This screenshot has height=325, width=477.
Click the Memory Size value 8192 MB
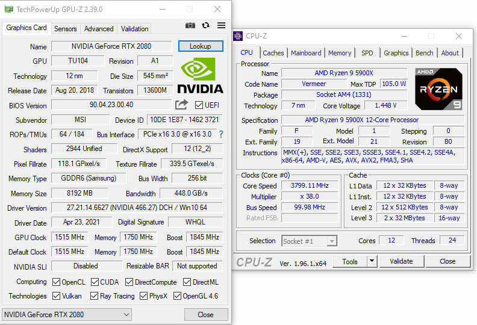click(x=79, y=193)
